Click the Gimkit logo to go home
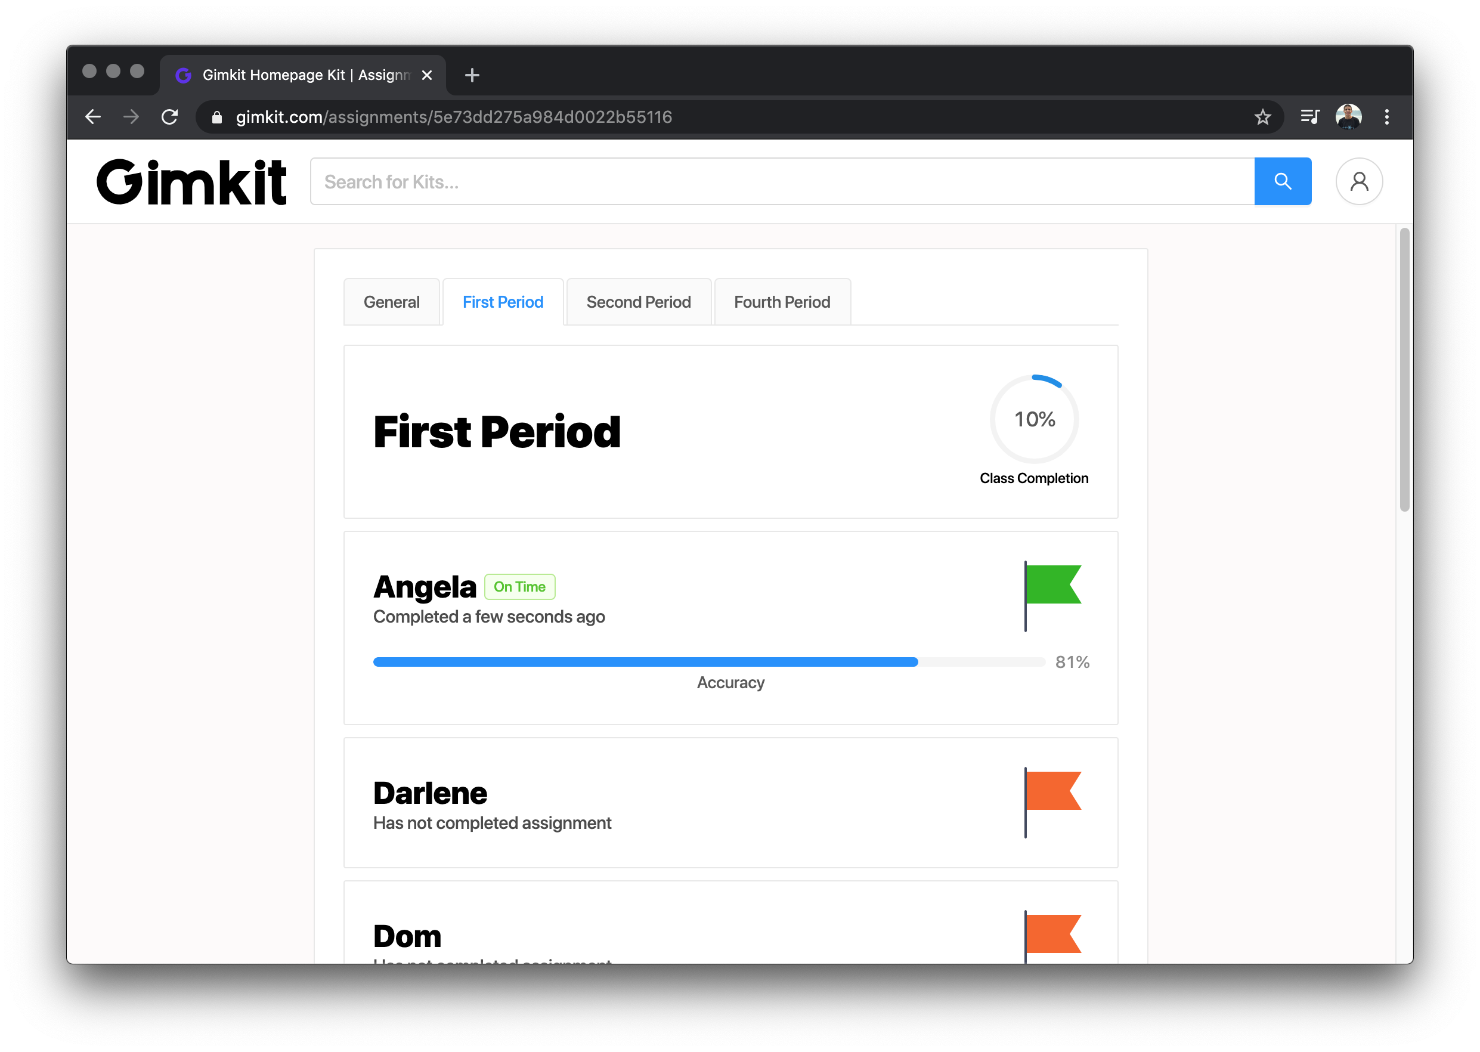 point(190,181)
